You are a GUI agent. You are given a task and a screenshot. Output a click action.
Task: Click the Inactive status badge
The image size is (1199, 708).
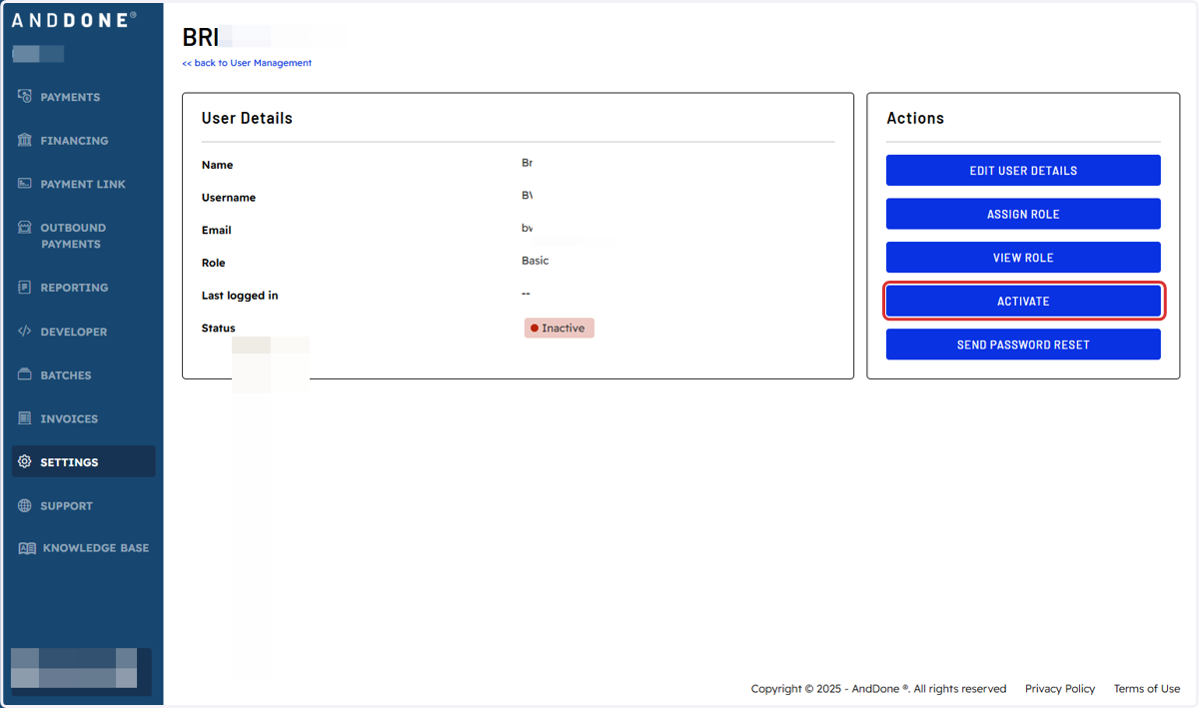[560, 328]
